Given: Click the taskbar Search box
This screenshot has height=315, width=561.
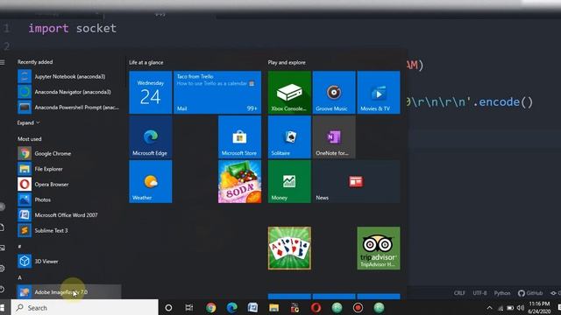Looking at the screenshot, I should click(x=84, y=307).
